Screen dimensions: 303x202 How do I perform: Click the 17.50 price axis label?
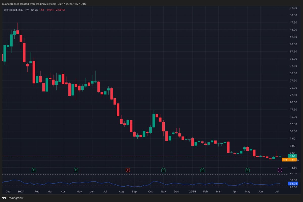coord(293,109)
